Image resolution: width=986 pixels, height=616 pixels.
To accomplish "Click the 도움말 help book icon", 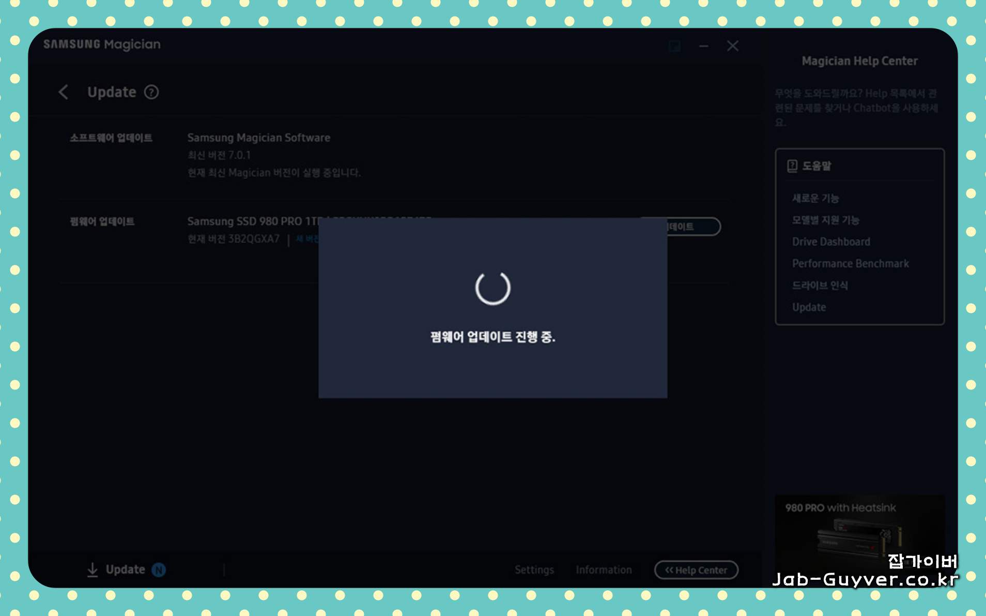I will coord(792,166).
